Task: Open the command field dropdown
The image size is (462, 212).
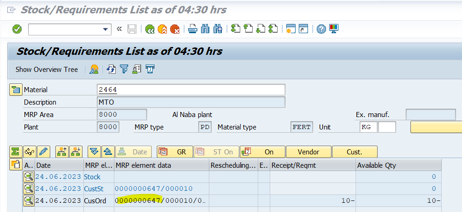Action: [106, 29]
